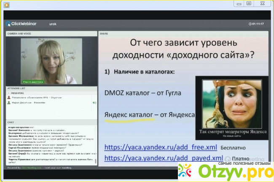
Task: Open the yaca.yandex.ru/add_free.xml link
Action: pyautogui.click(x=161, y=147)
